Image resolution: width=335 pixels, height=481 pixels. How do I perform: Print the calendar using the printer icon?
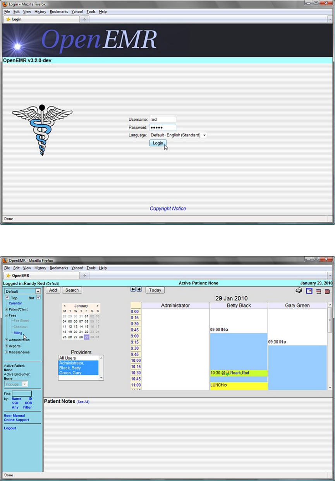pos(299,290)
